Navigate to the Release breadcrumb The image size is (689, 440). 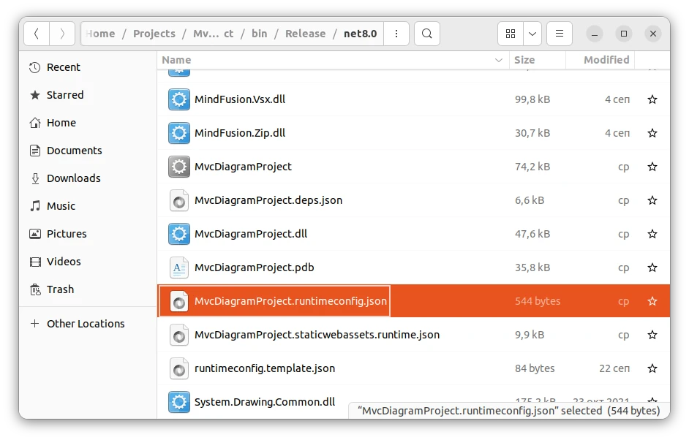[x=305, y=34]
